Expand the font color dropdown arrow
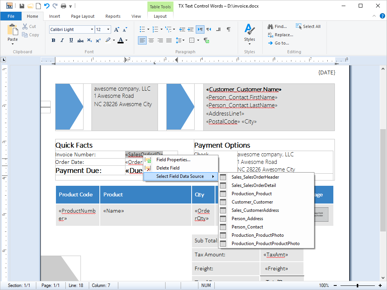Image resolution: width=387 pixels, height=290 pixels. pyautogui.click(x=126, y=40)
